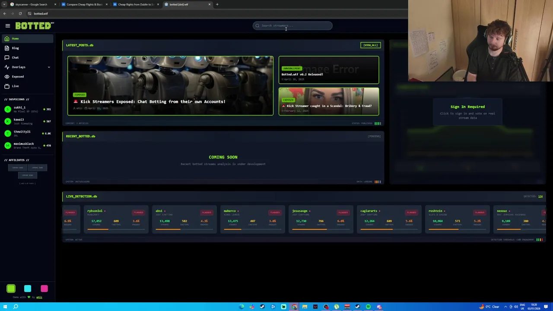This screenshot has width=553, height=311.
Task: Click the green M avatar for maximusblack
Action: (7, 146)
